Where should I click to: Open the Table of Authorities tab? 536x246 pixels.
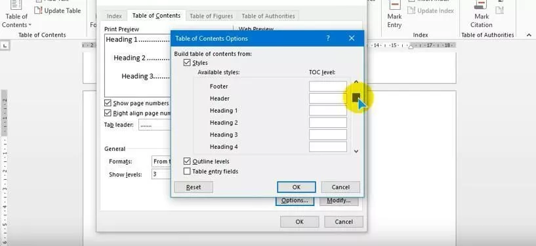point(268,16)
